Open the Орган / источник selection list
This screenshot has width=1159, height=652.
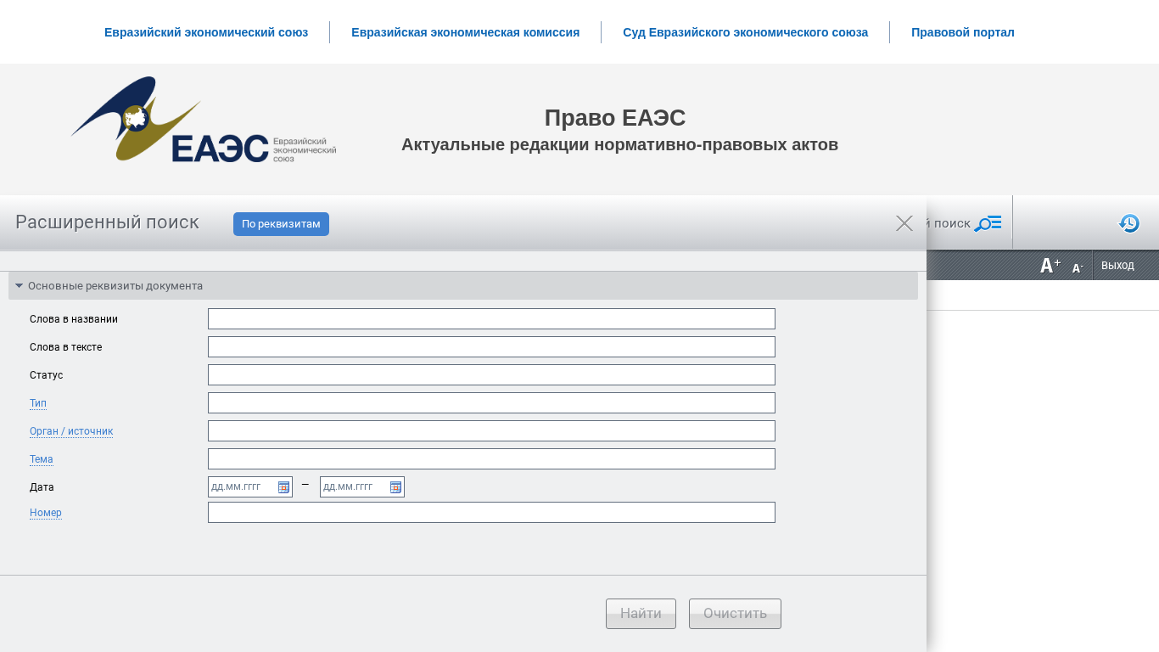pyautogui.click(x=71, y=431)
